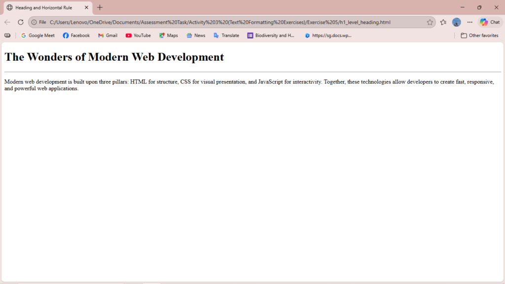Click the back navigation arrow
The width and height of the screenshot is (505, 284).
[x=7, y=22]
